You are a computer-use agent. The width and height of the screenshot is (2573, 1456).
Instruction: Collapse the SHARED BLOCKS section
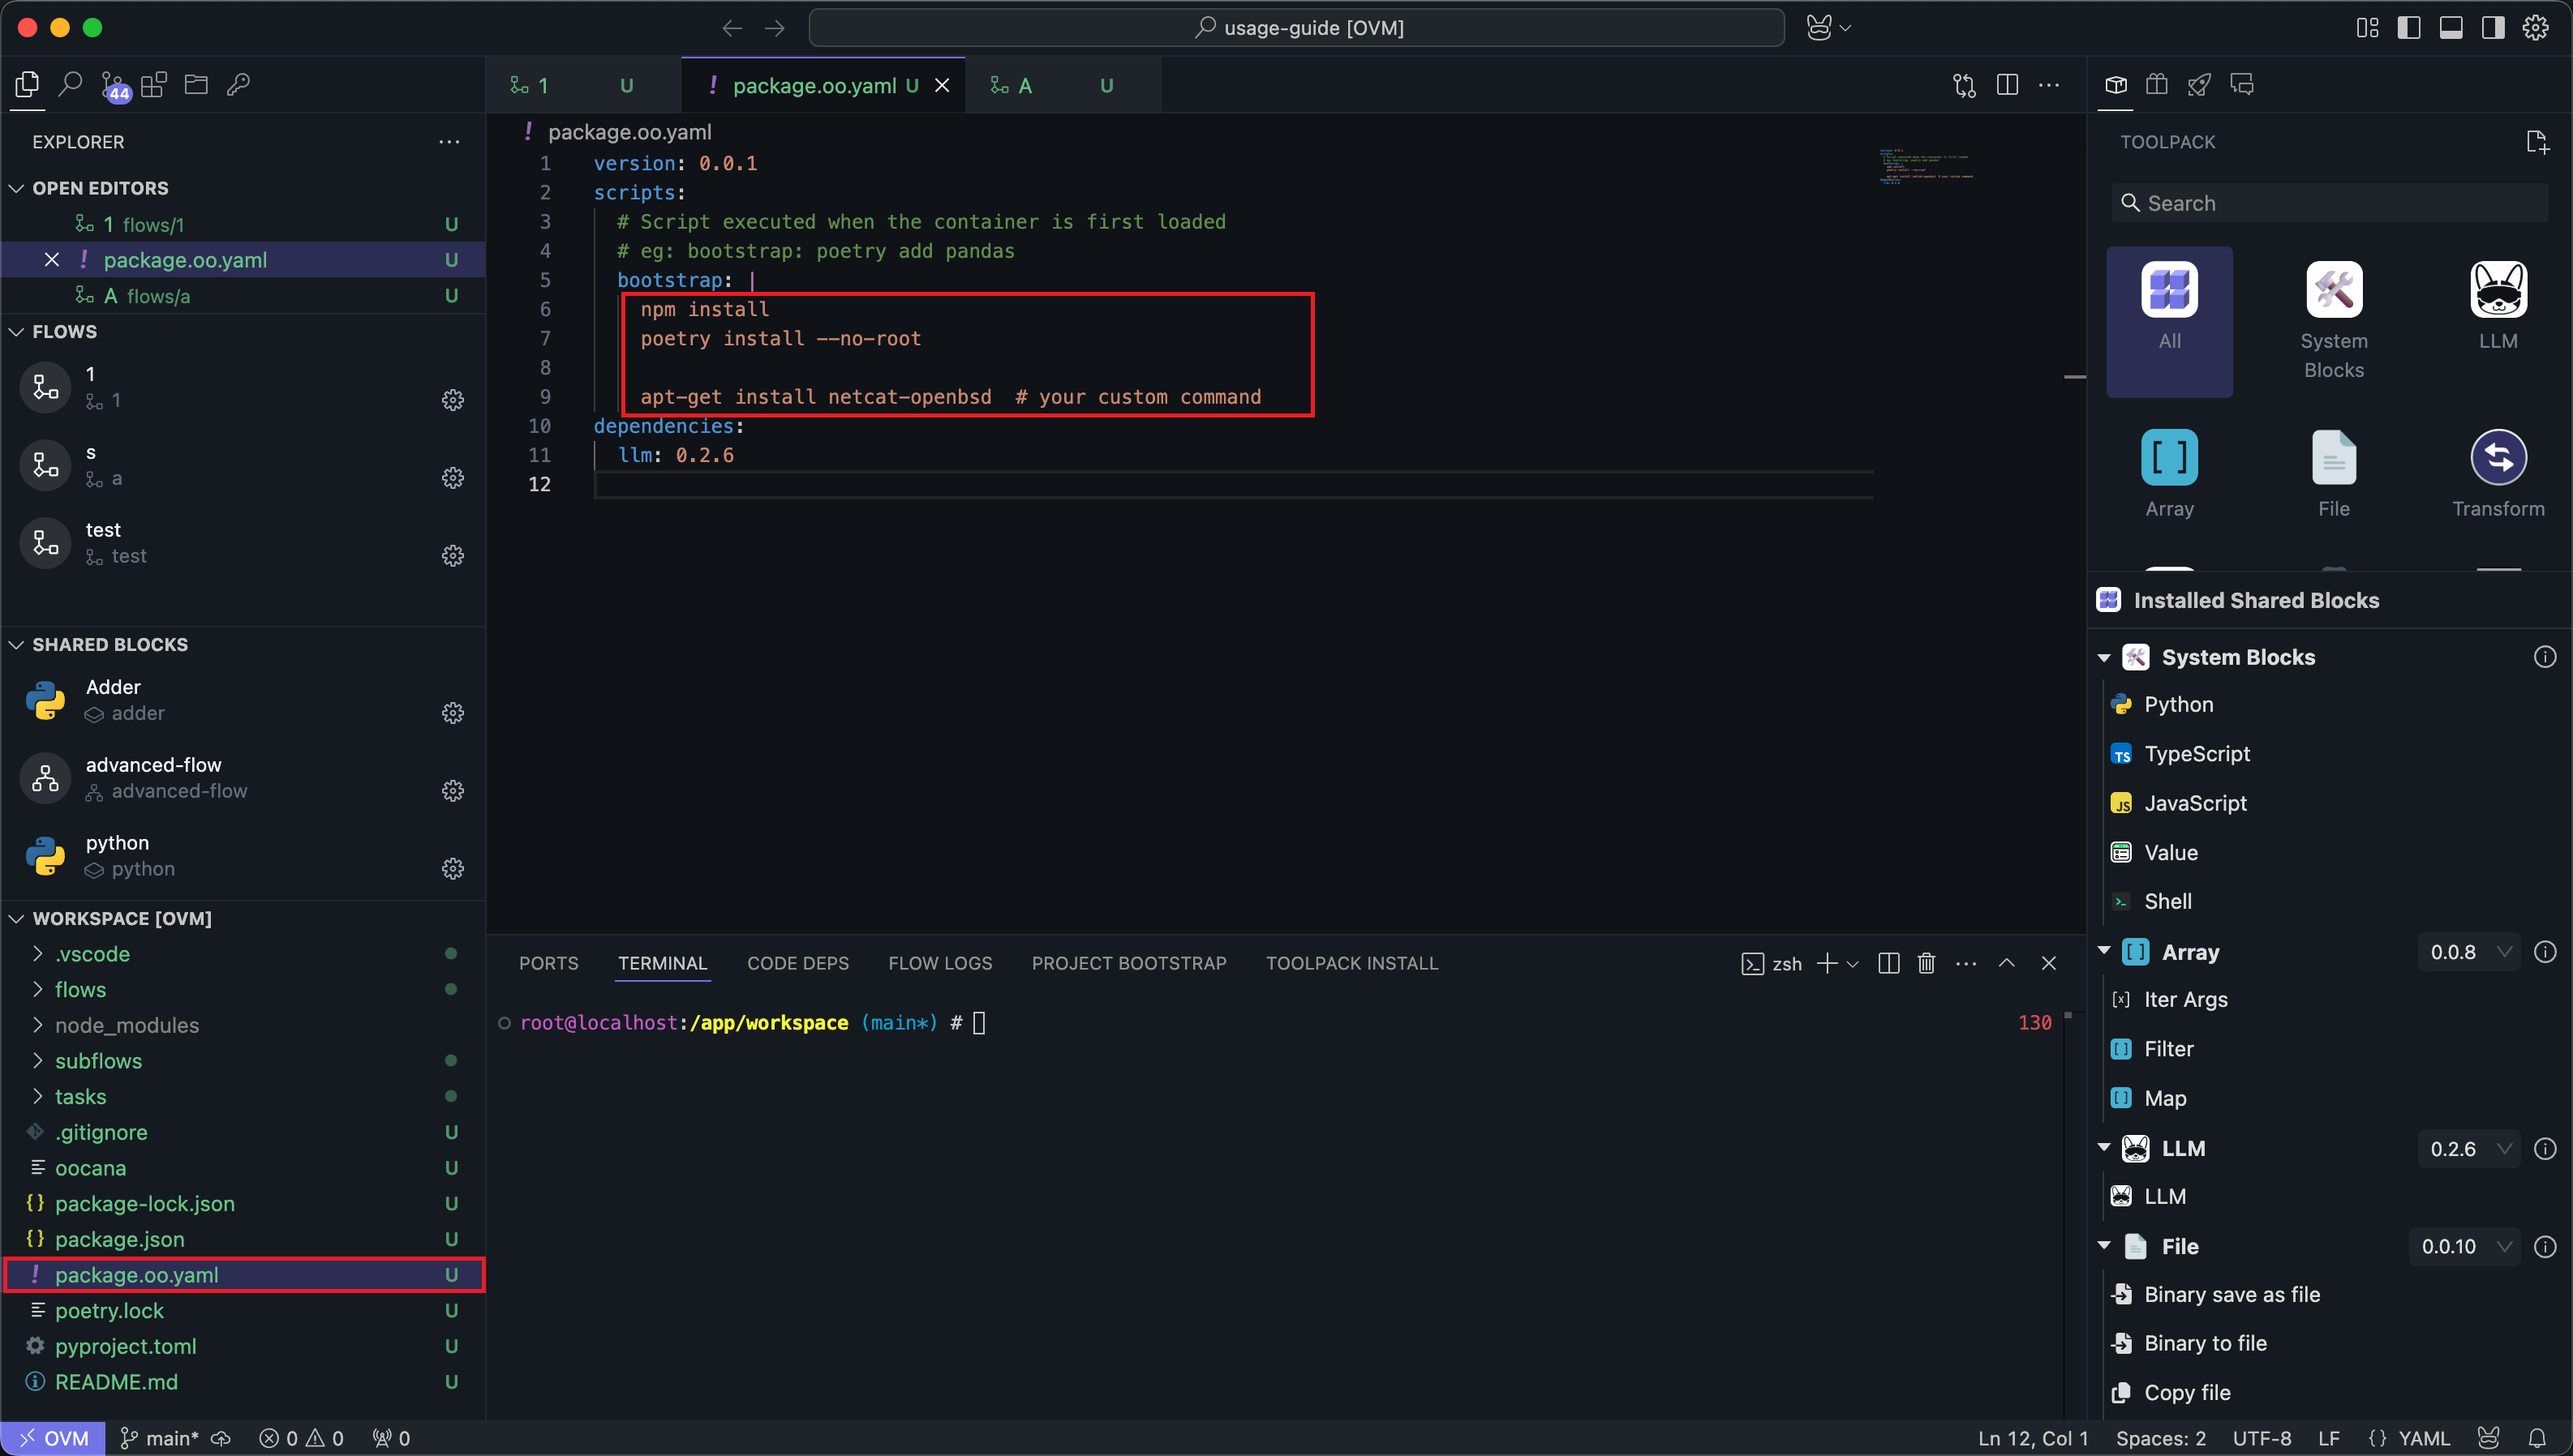[x=109, y=644]
